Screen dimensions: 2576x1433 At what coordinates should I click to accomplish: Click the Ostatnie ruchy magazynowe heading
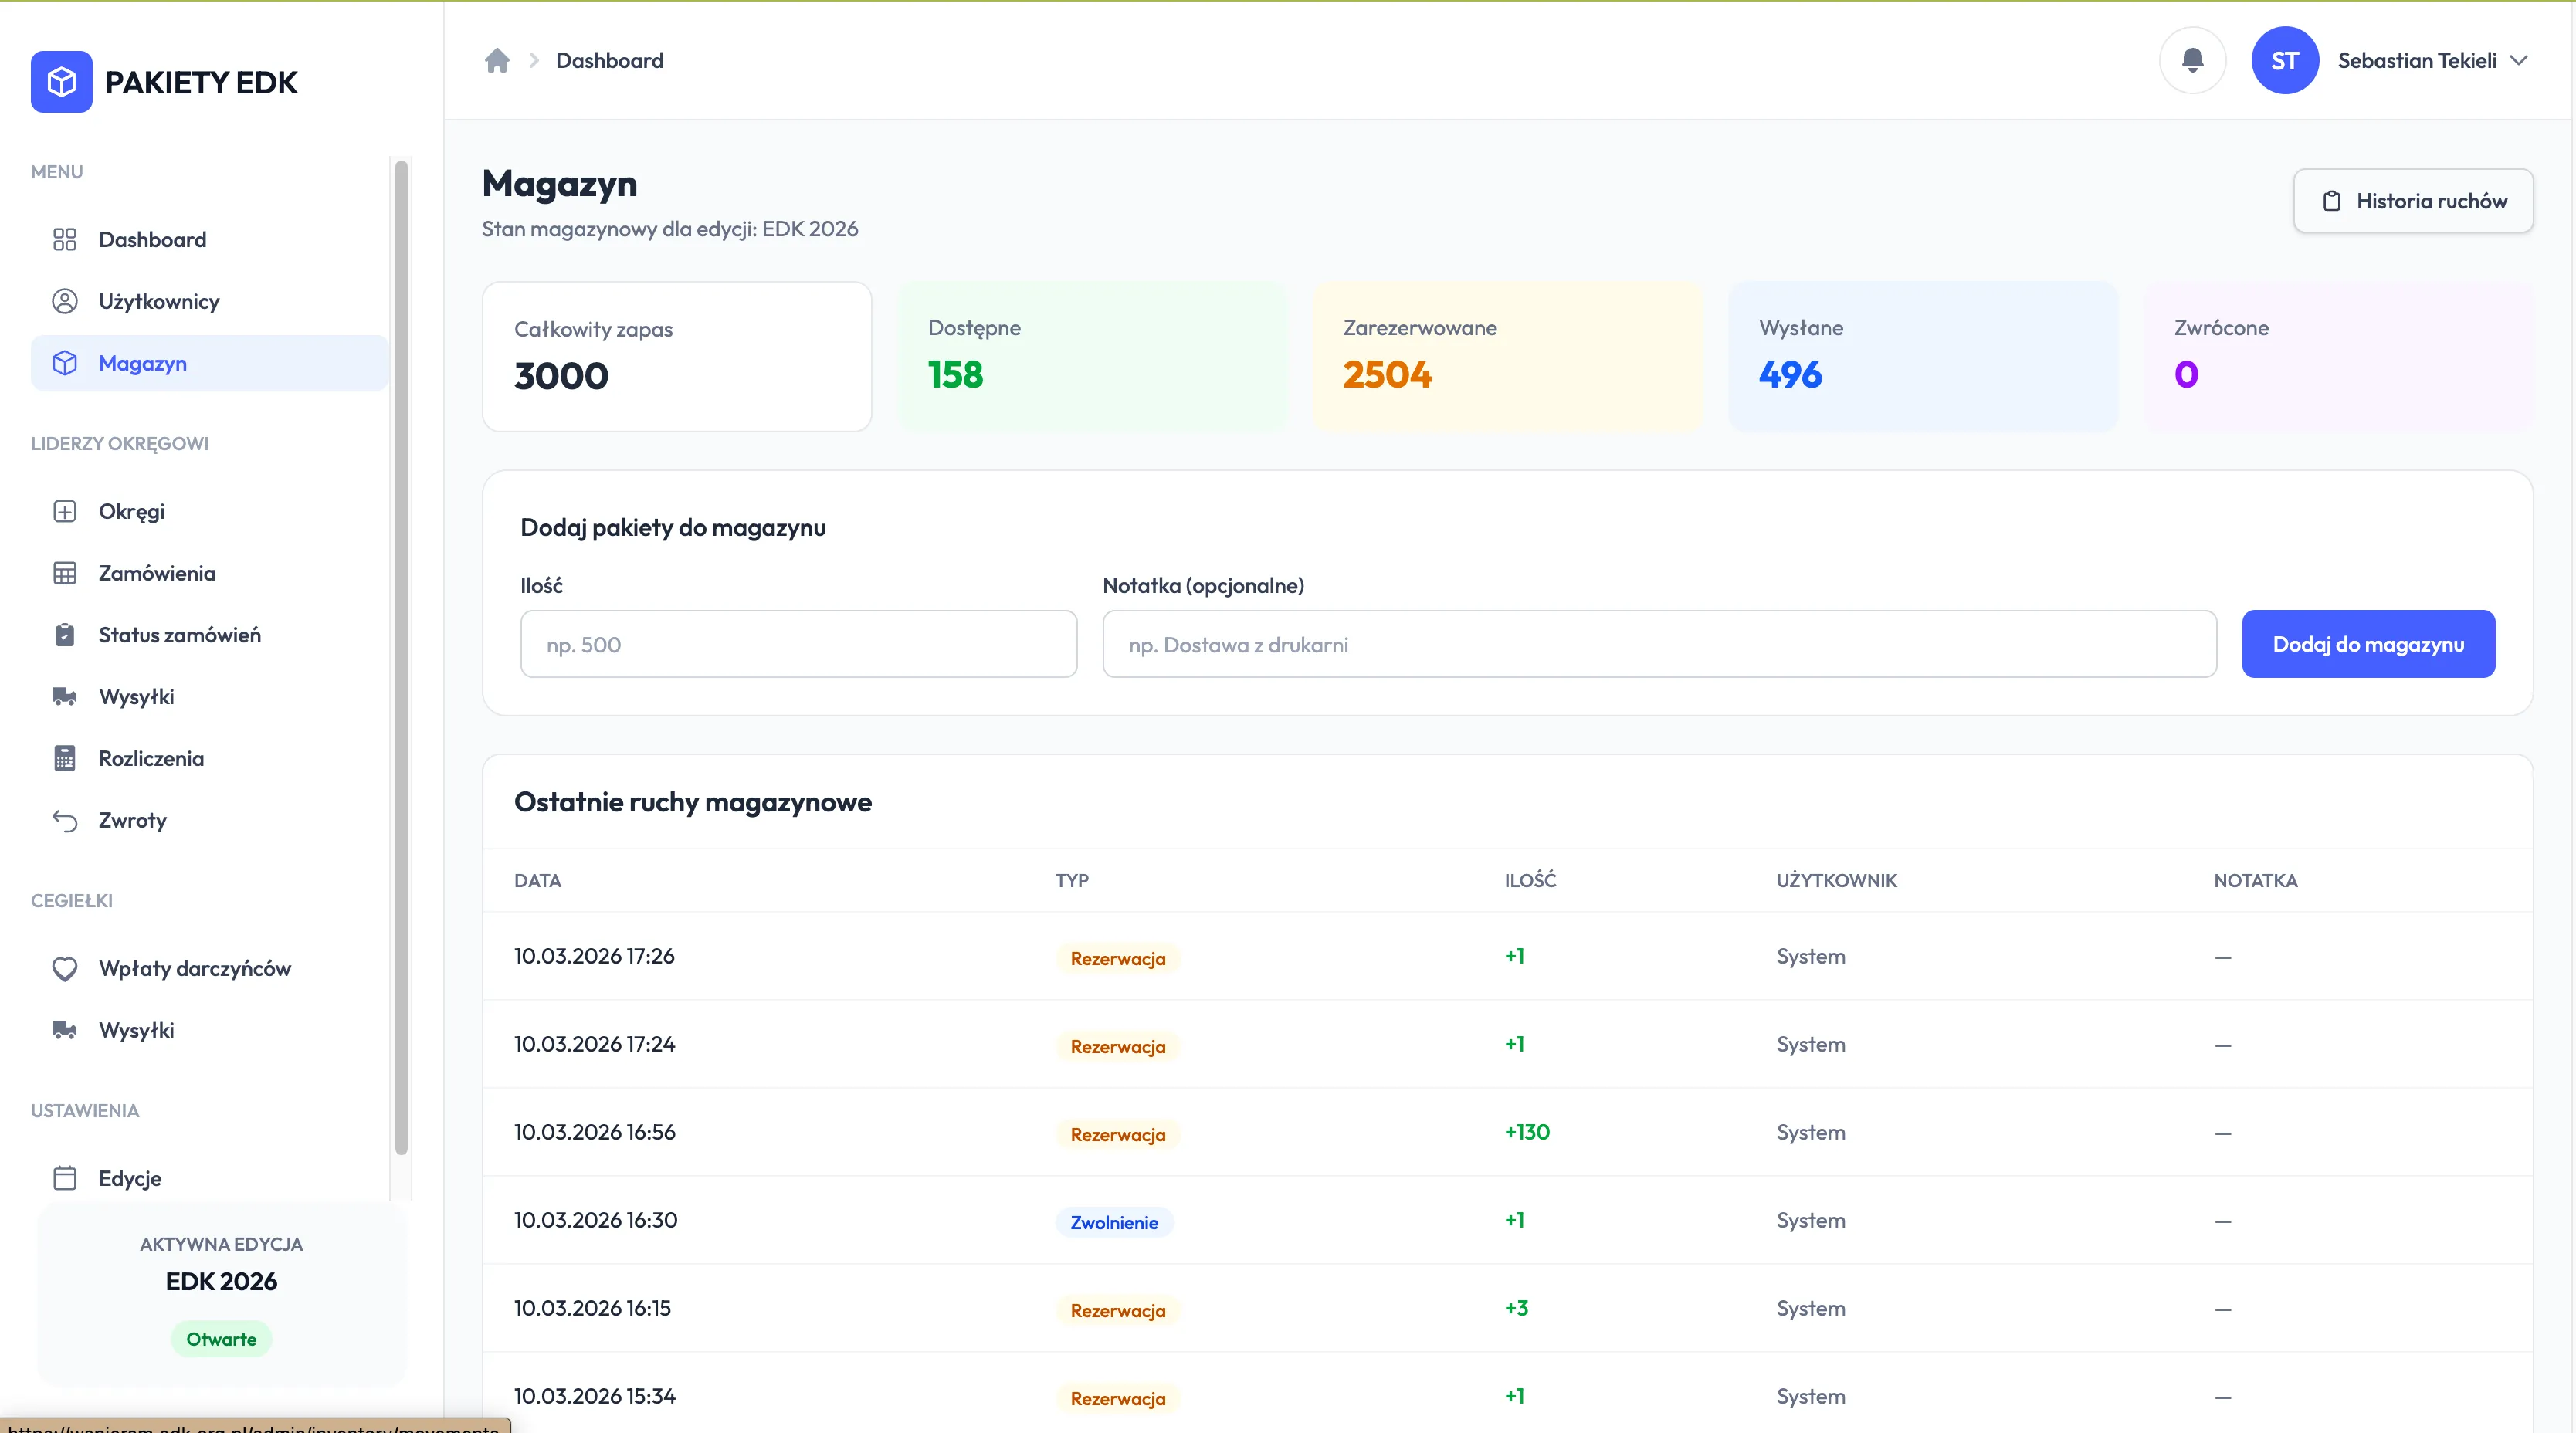(693, 803)
